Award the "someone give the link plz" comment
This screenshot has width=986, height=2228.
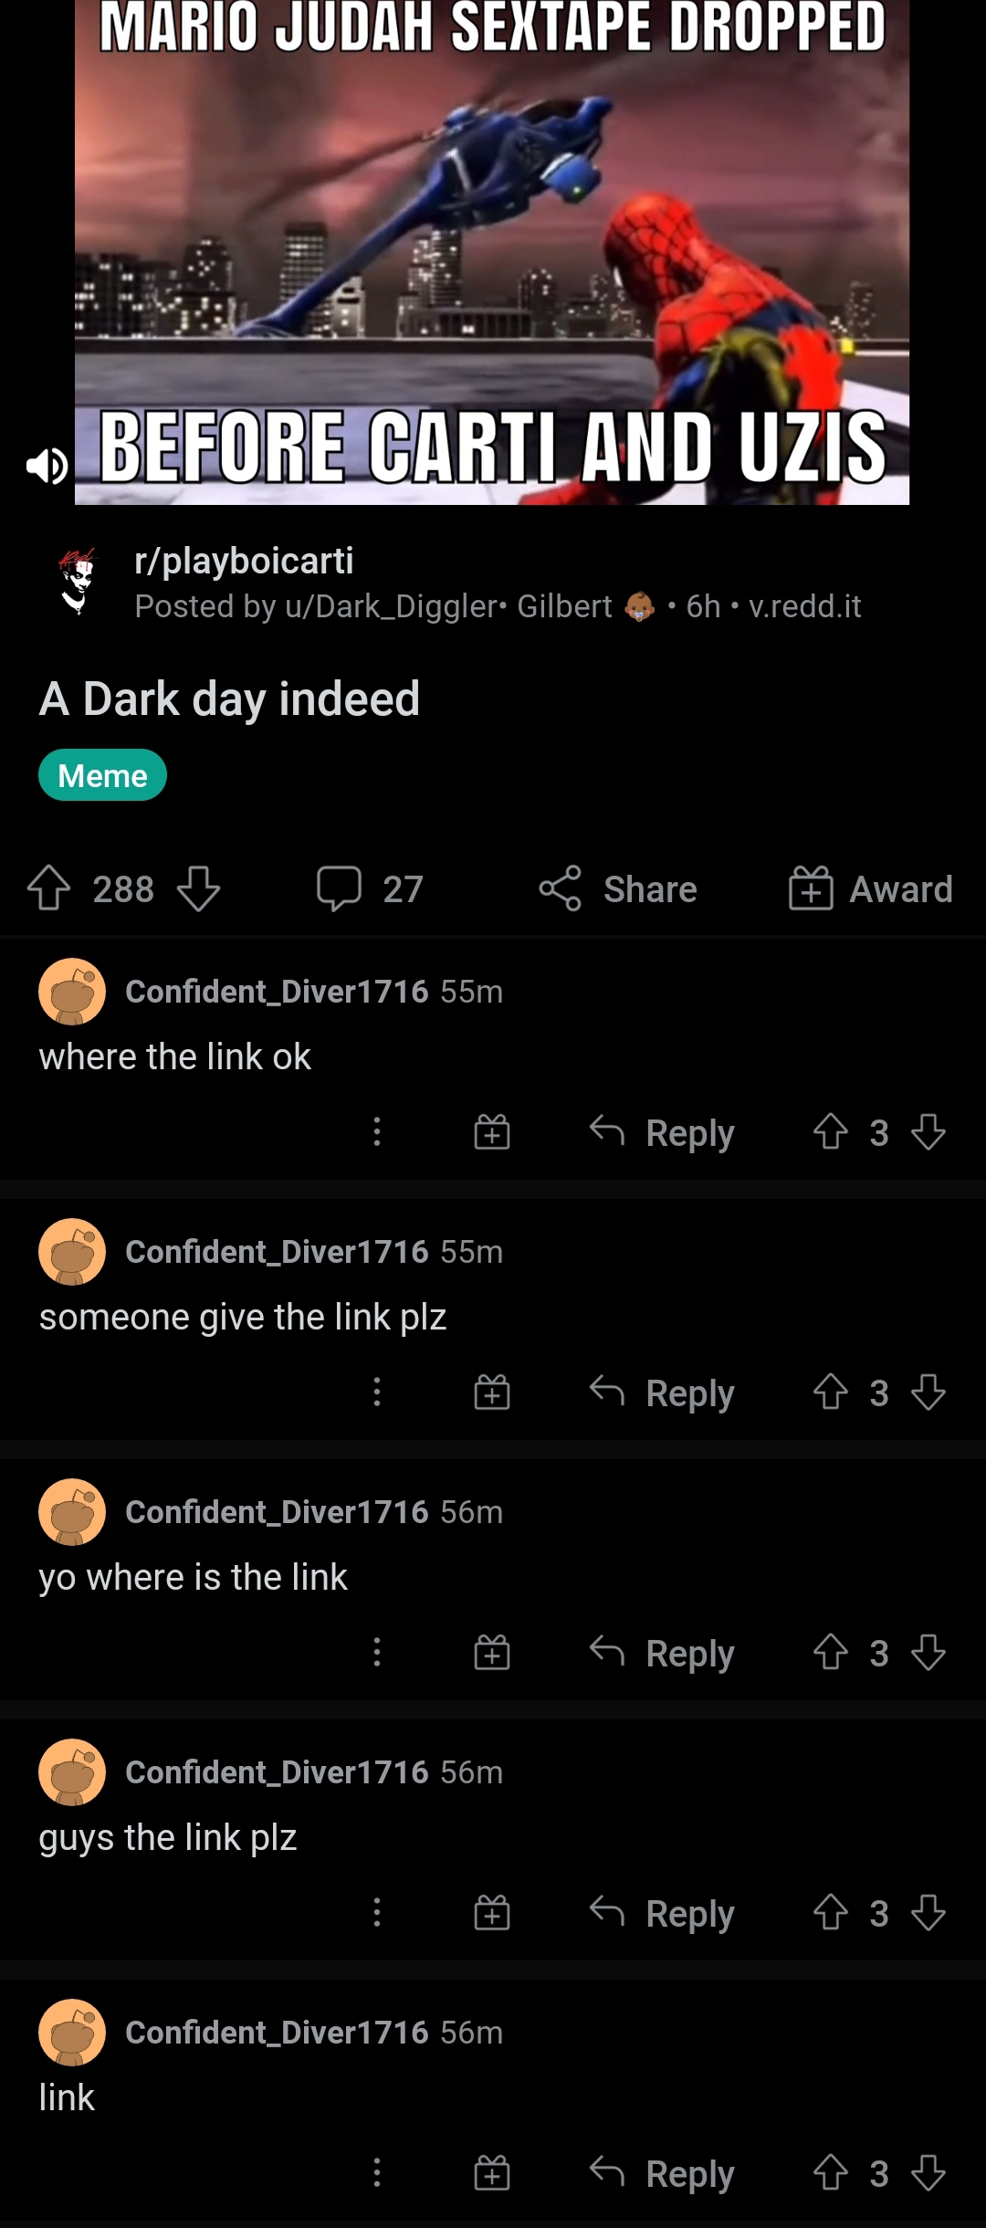click(x=491, y=1392)
